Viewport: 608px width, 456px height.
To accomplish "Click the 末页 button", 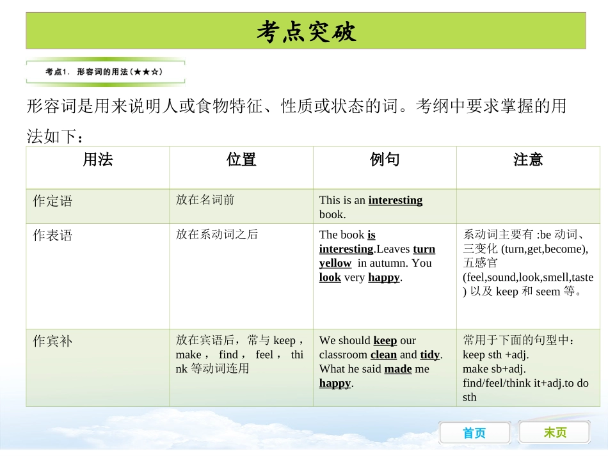I will pyautogui.click(x=554, y=432).
